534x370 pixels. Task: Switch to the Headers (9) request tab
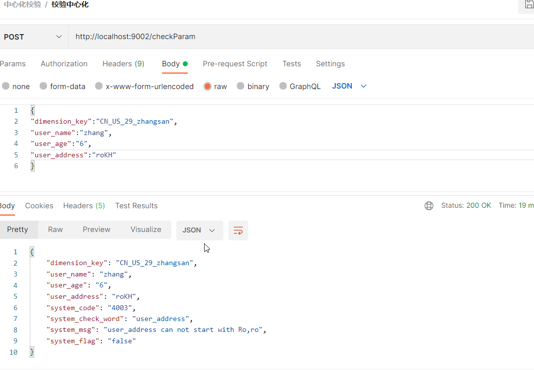[x=123, y=64]
